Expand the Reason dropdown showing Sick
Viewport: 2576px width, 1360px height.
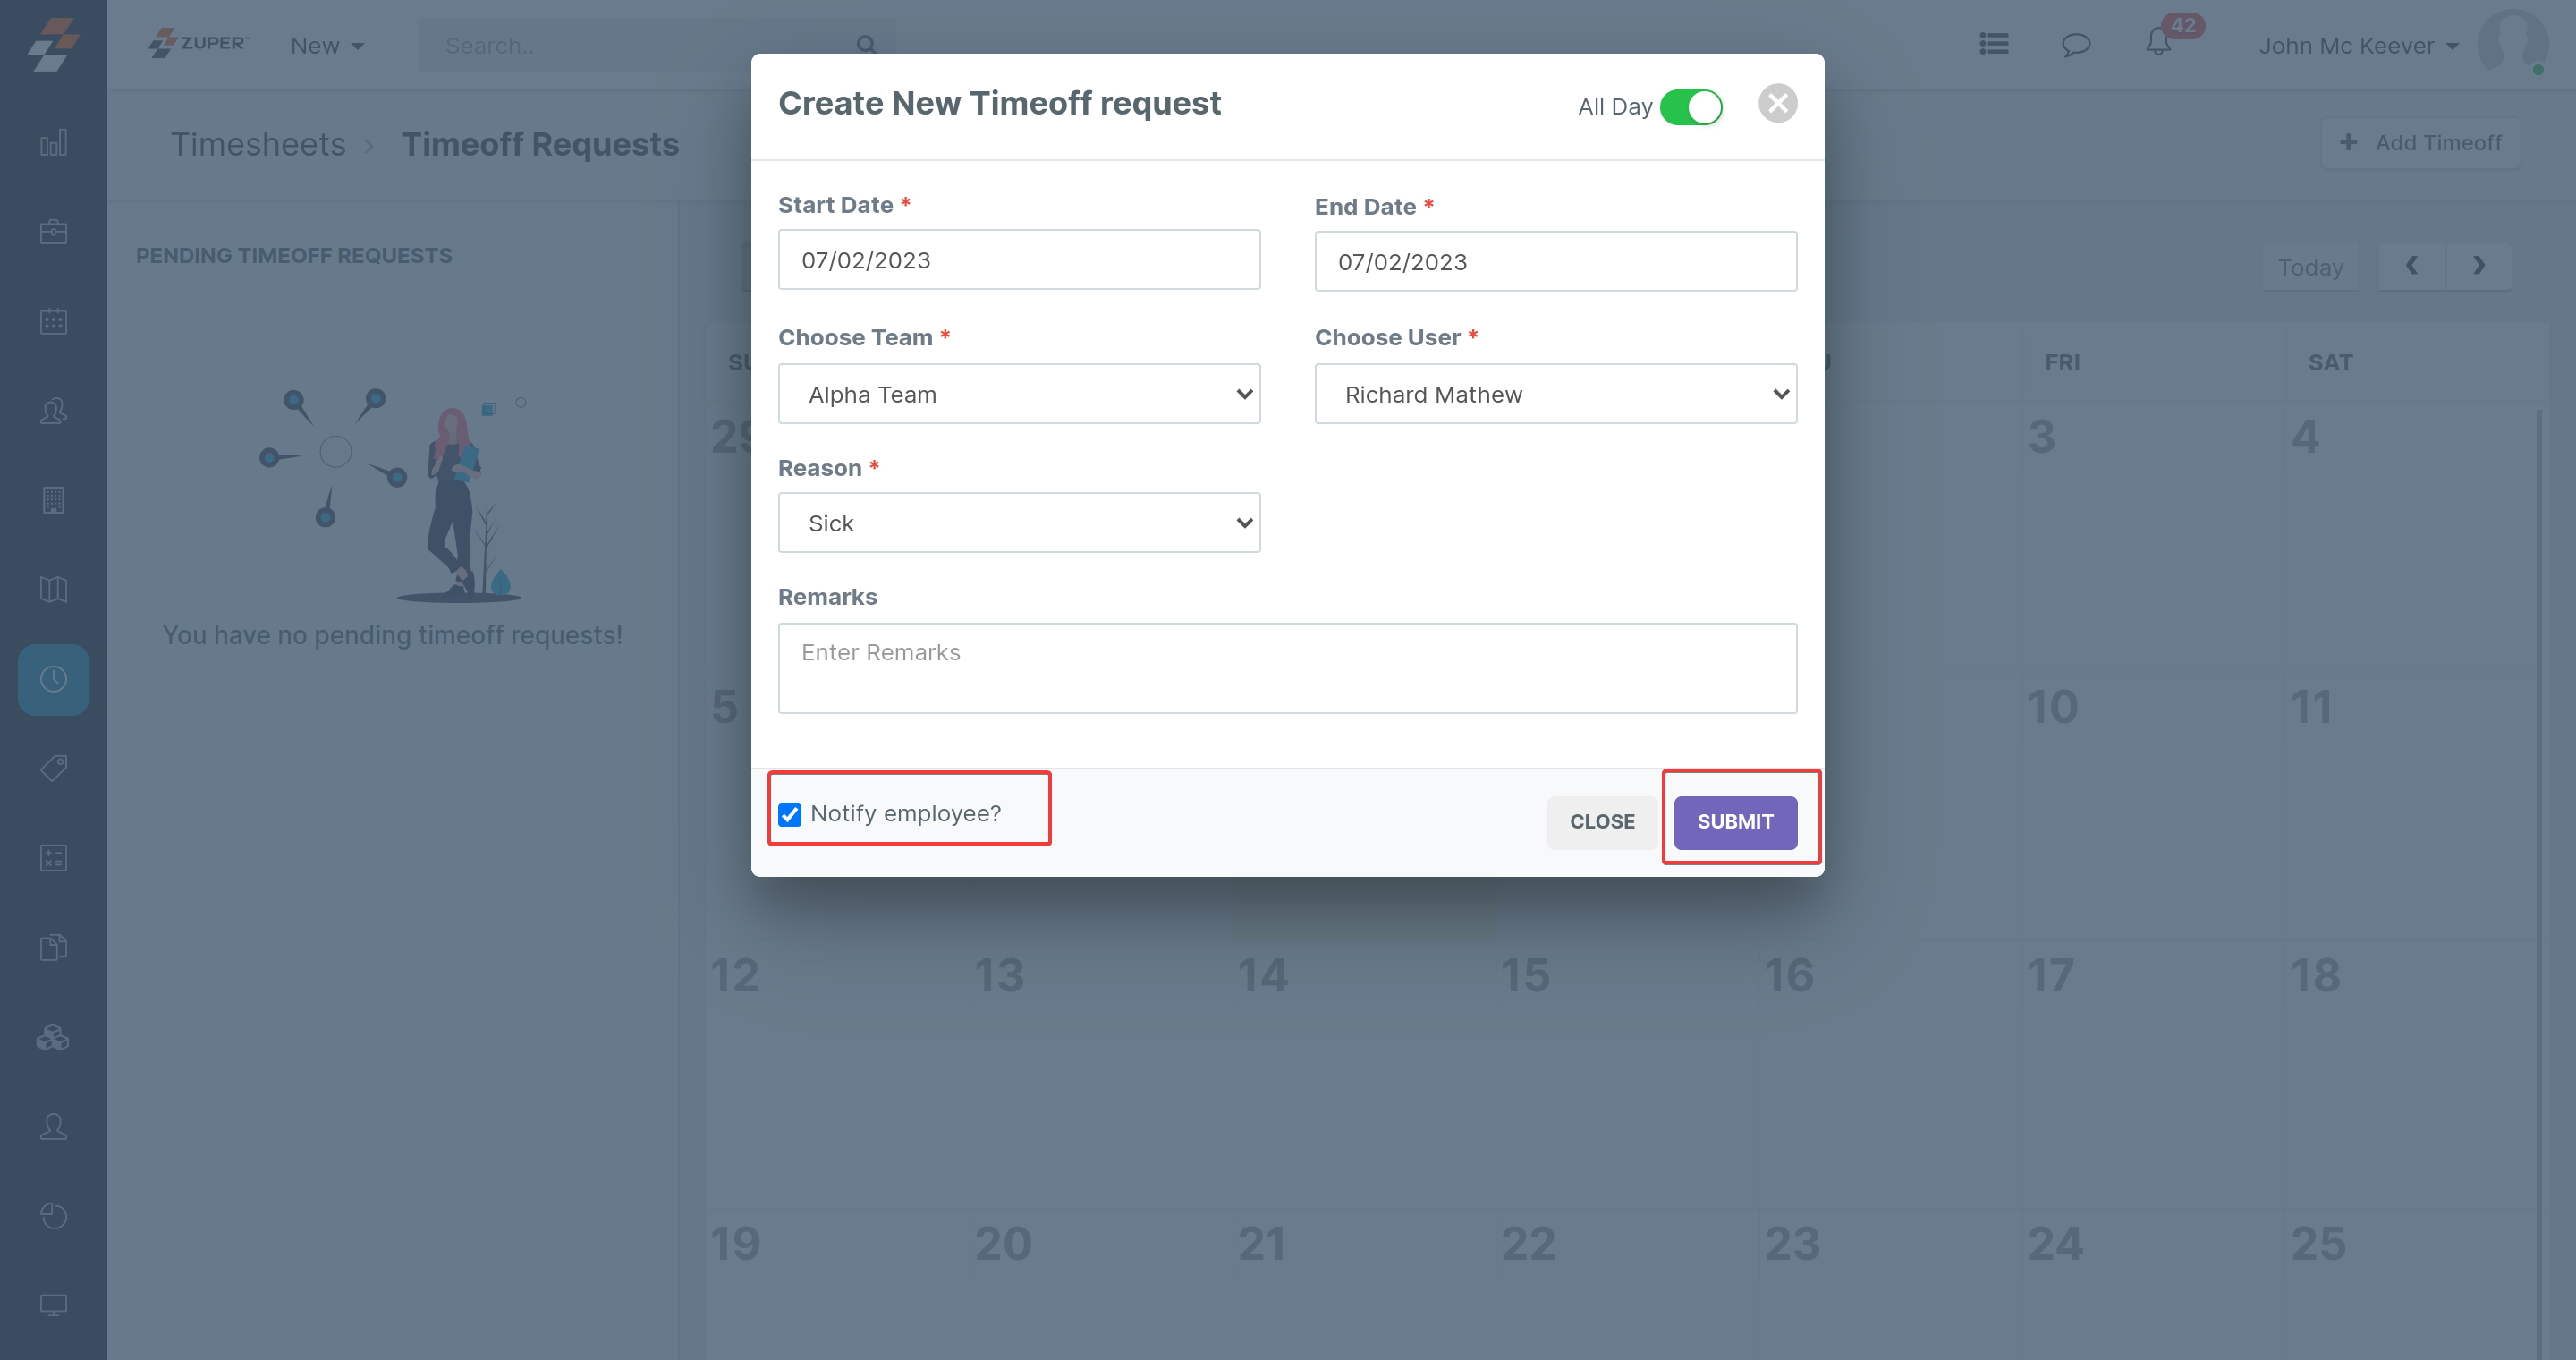tap(1019, 523)
